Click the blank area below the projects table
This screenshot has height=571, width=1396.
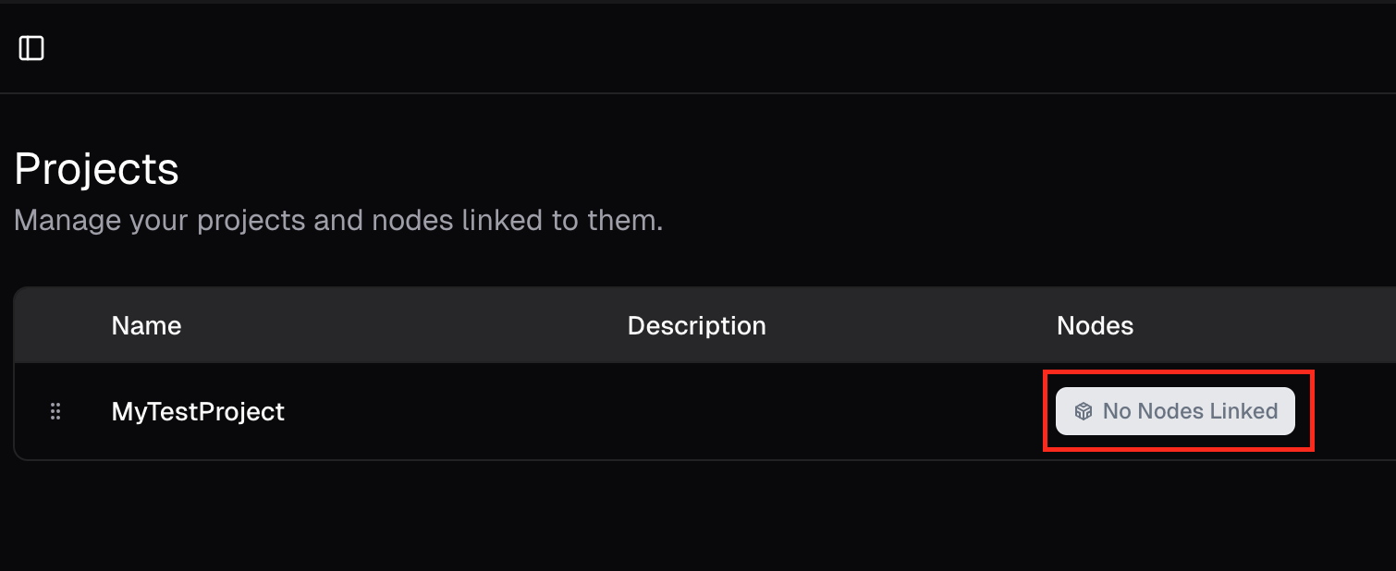tap(647, 517)
